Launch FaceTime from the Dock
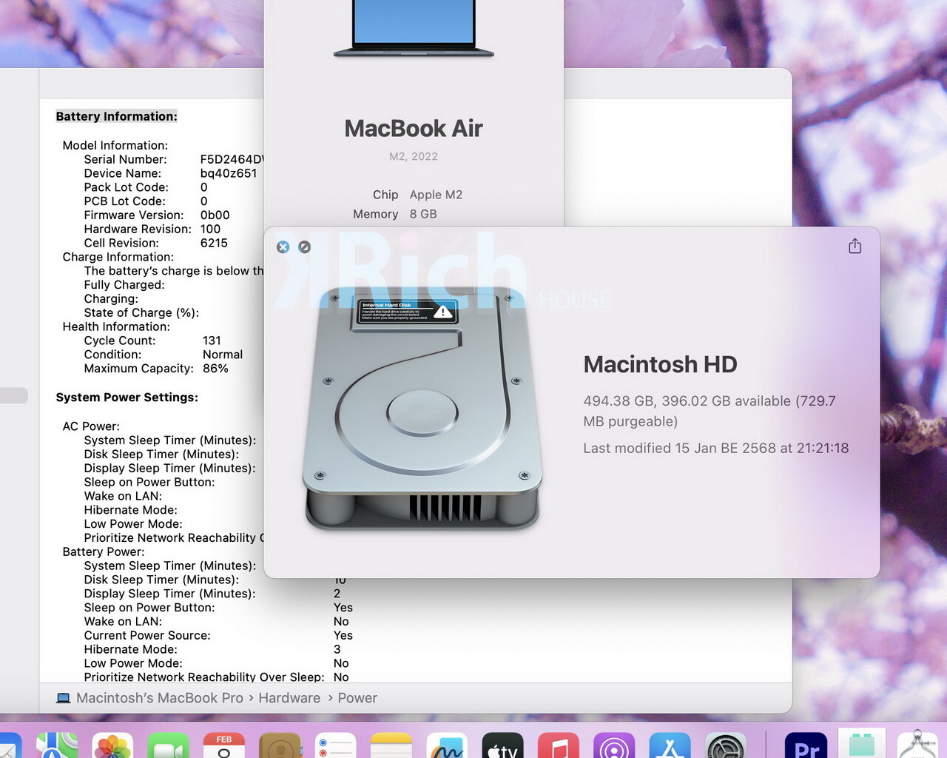This screenshot has width=947, height=758. (x=168, y=745)
